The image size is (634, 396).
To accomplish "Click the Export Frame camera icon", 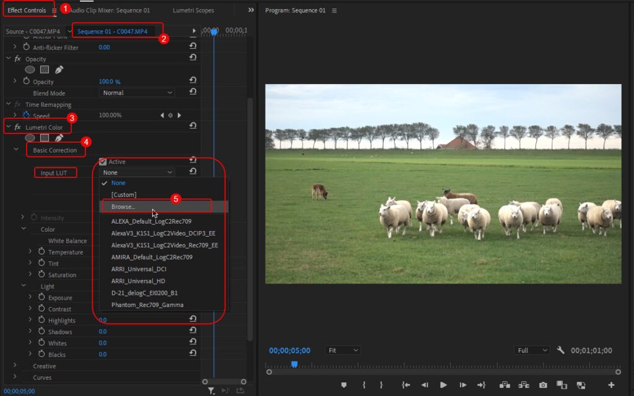I will pos(543,385).
